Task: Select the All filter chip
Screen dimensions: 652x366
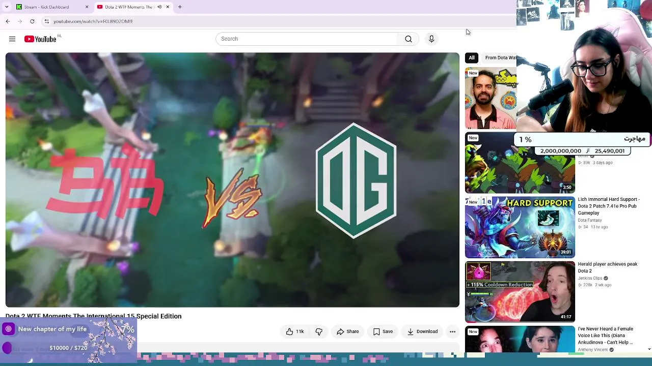Action: [472, 57]
